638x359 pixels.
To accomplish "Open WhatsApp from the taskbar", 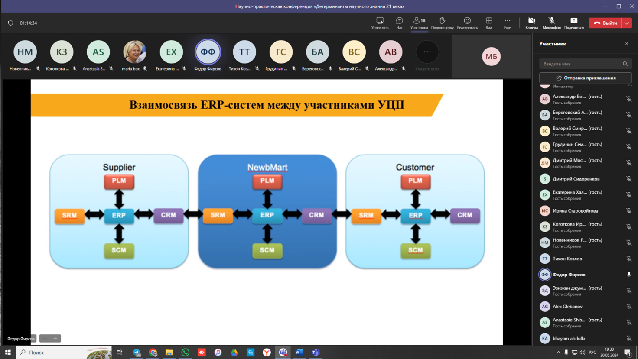I will 186,353.
